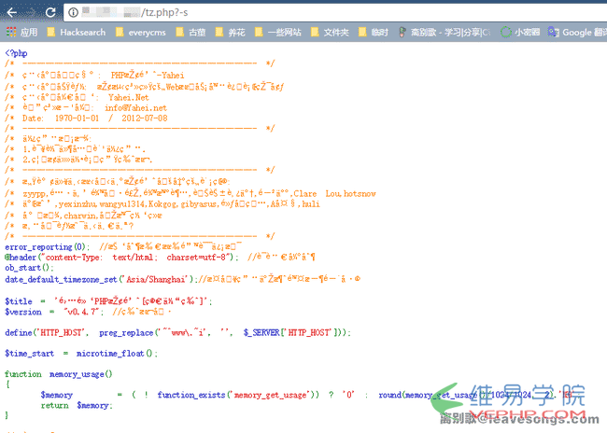
Task: Open the 一些网站 bookmark folder
Action: pos(278,32)
